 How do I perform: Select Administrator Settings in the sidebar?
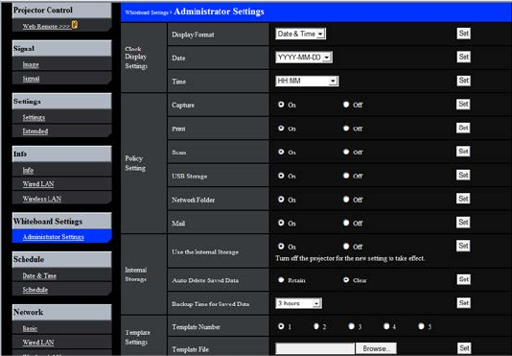pos(54,237)
